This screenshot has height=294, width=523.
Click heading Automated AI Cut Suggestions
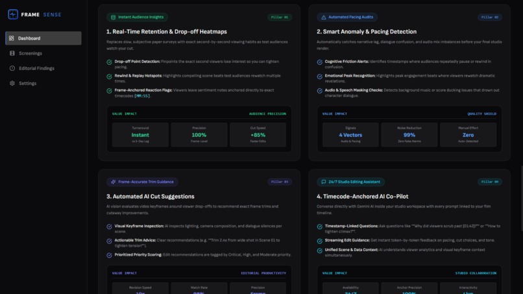(151, 197)
